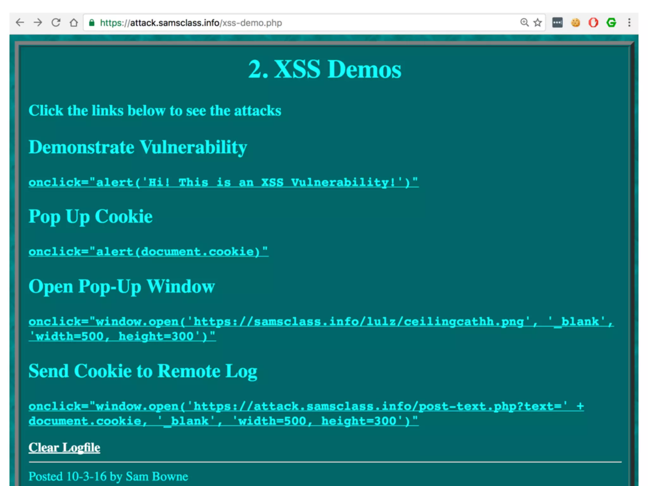Click the alert(document.cookie) link

click(x=148, y=252)
